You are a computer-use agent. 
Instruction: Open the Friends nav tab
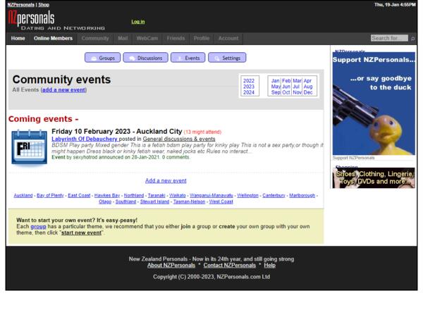[176, 38]
